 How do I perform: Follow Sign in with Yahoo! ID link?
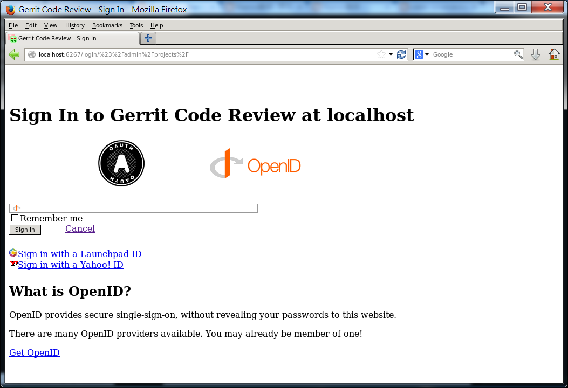71,265
